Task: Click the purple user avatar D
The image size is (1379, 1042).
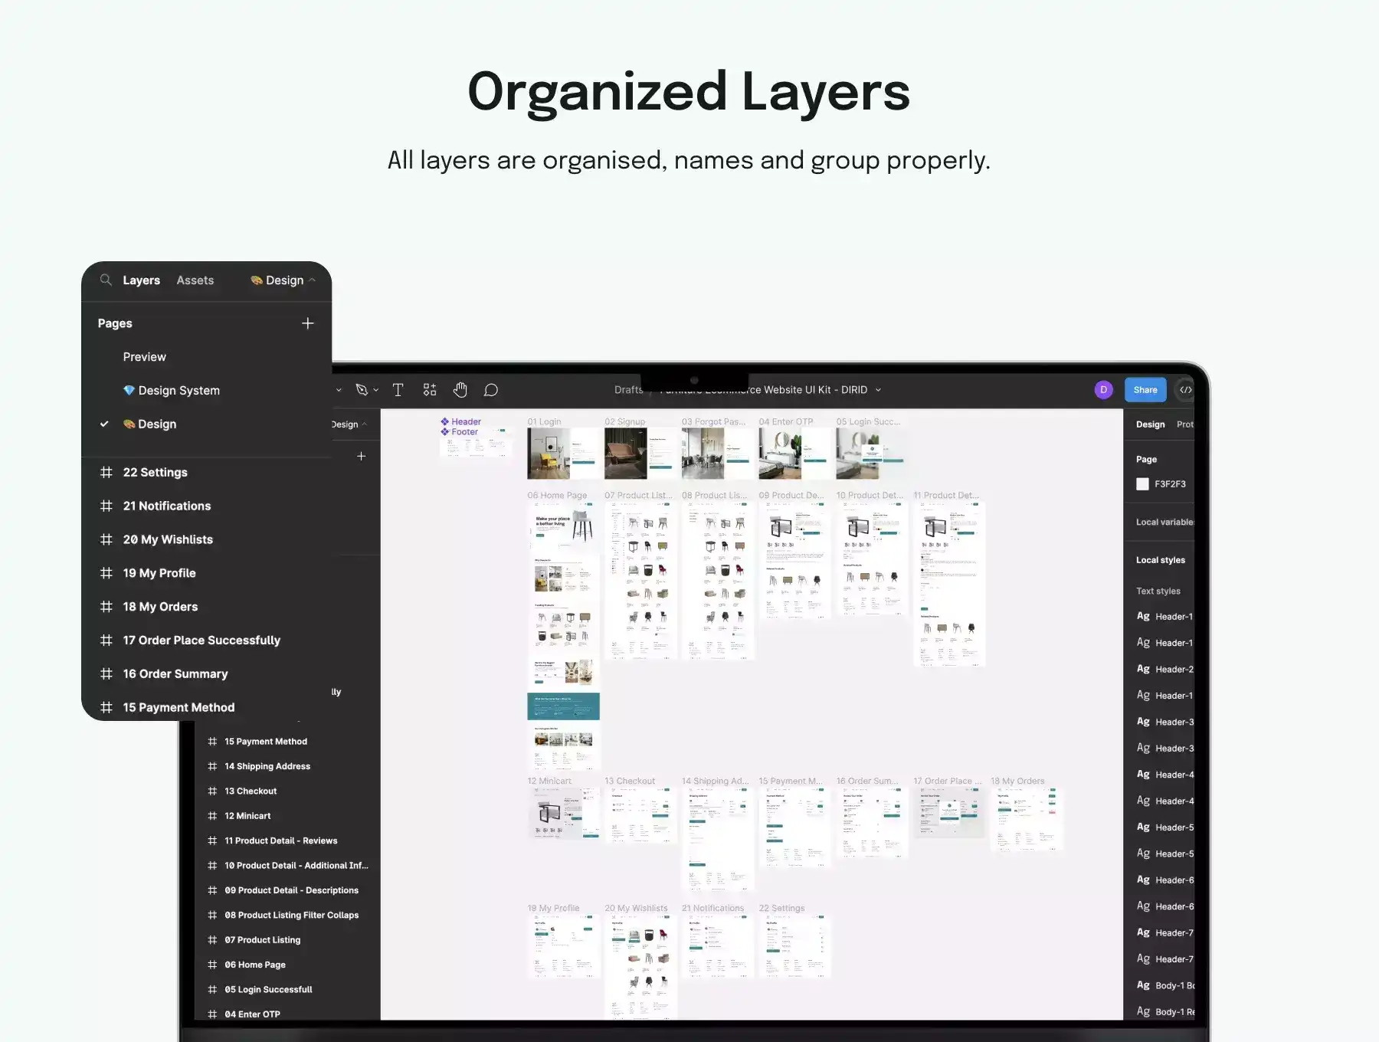Action: point(1103,390)
